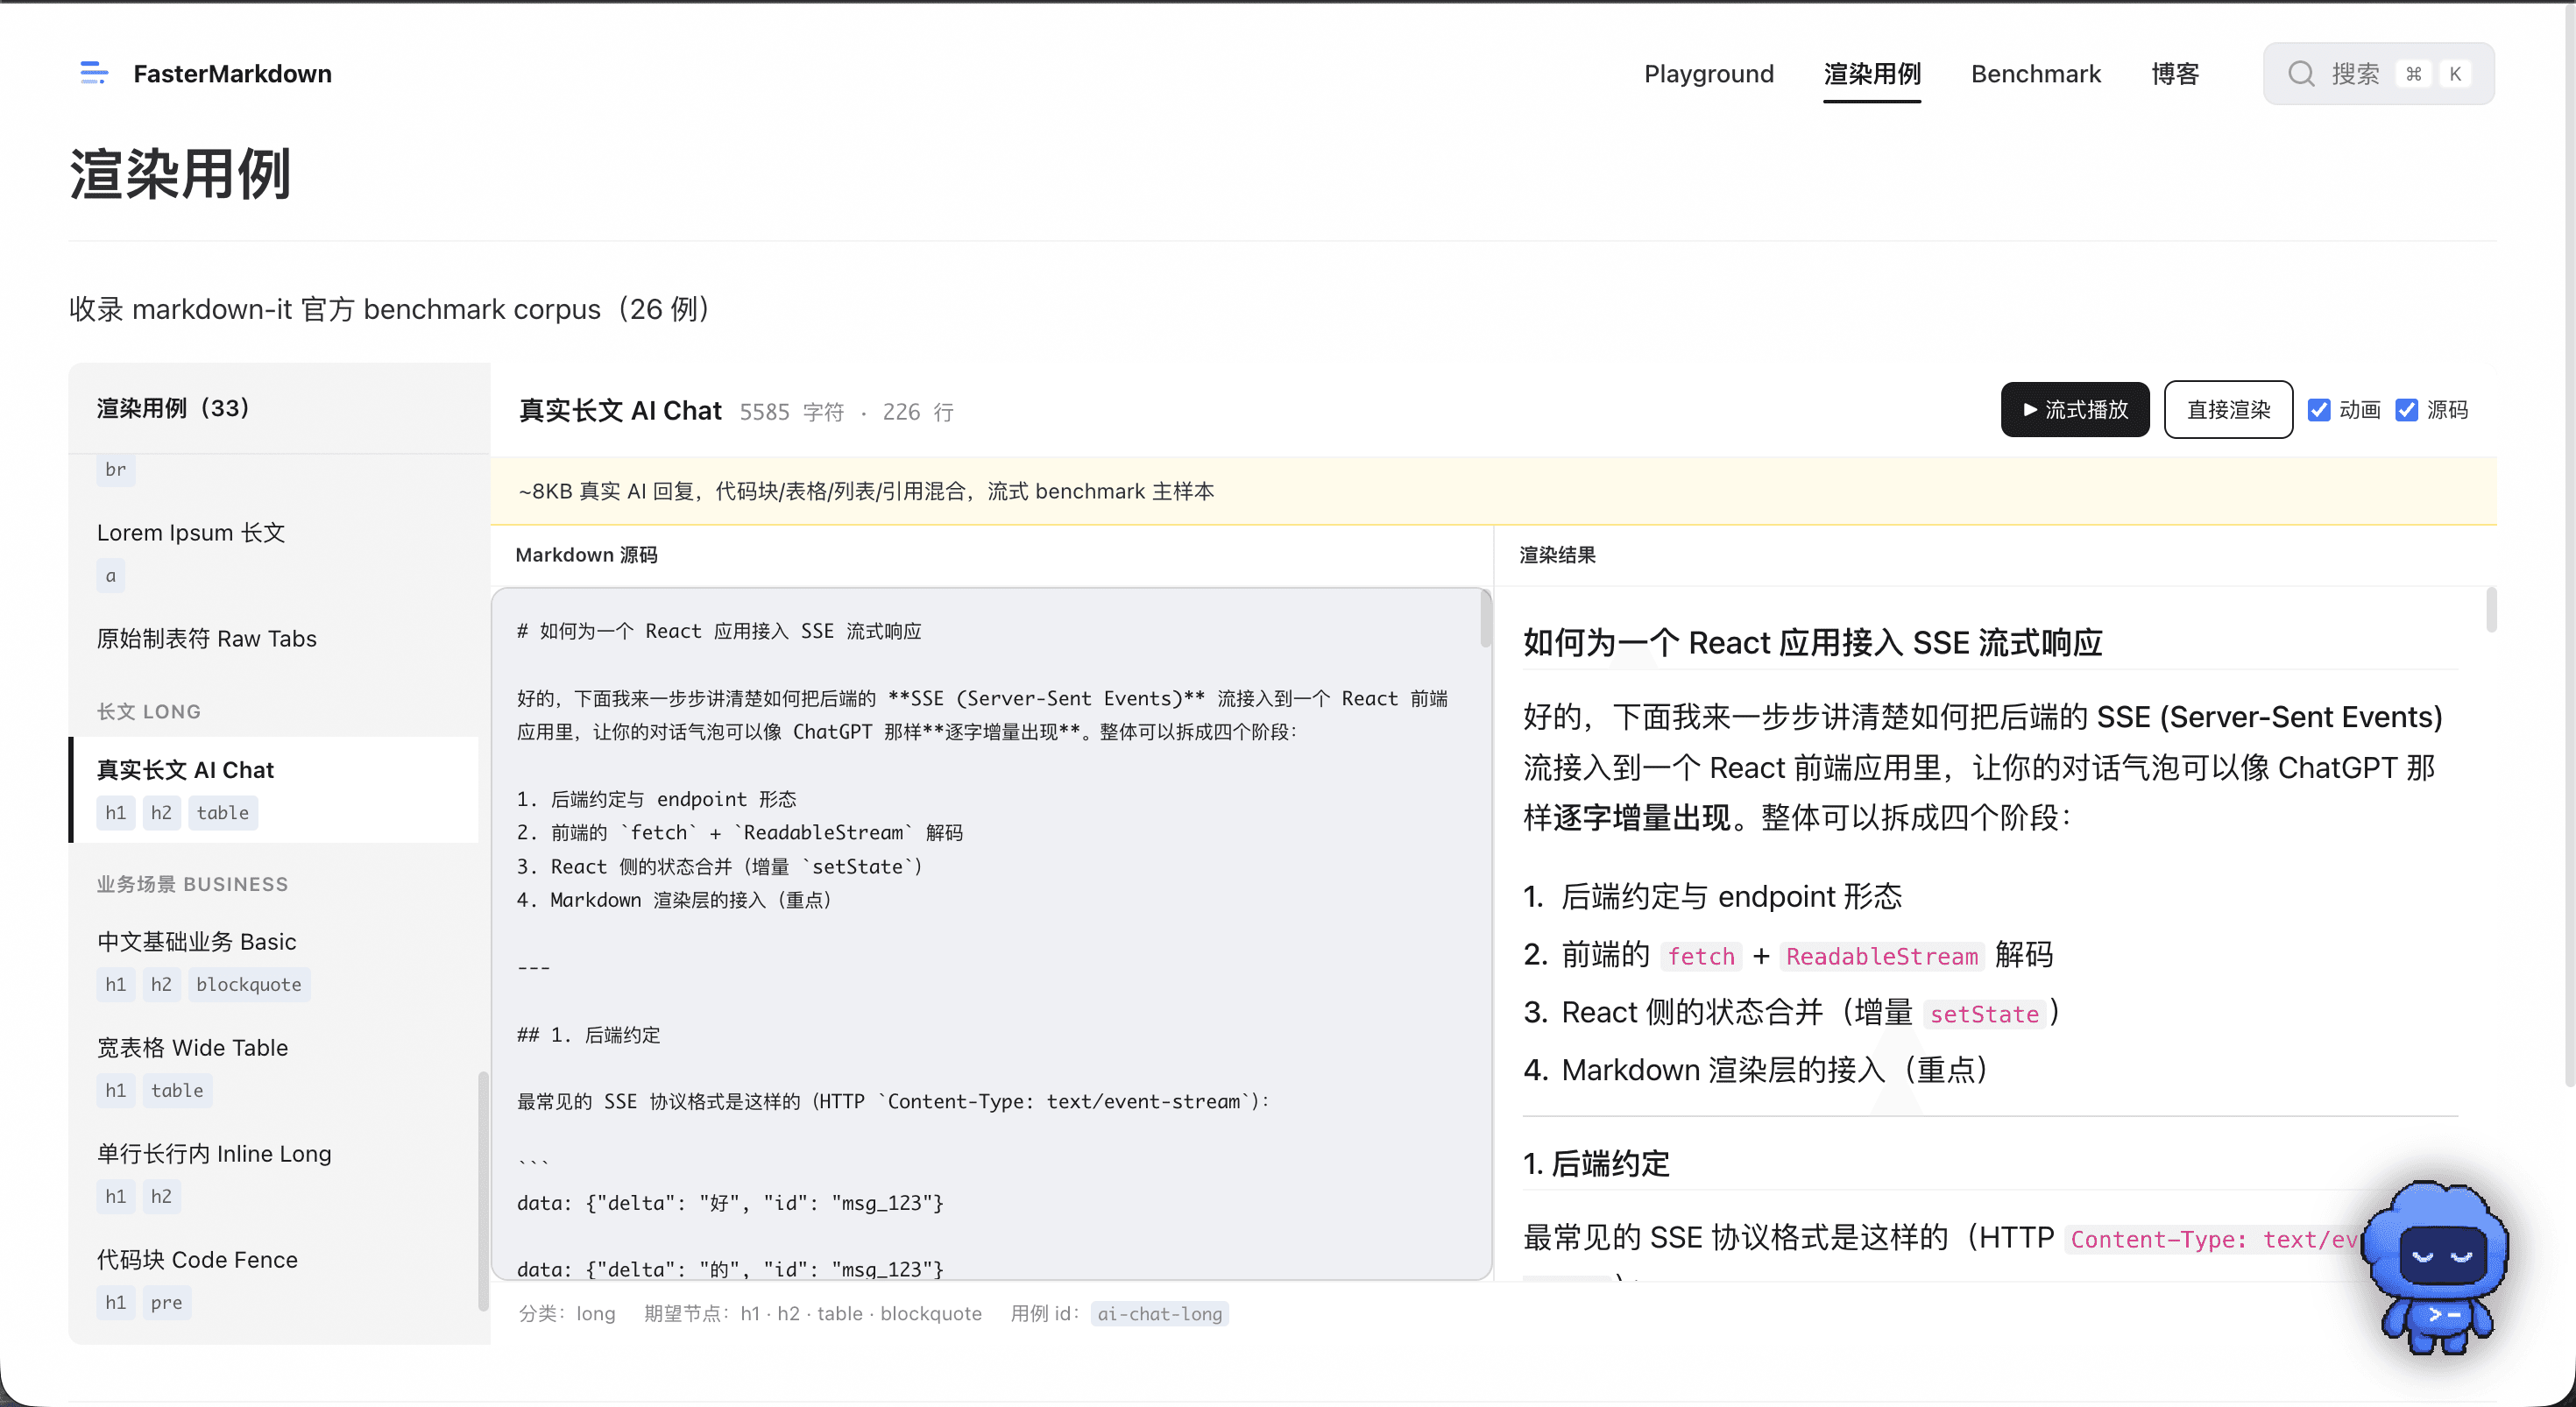The width and height of the screenshot is (2576, 1407).
Task: Click the 业务场景 BUSINESS section label
Action: [192, 885]
